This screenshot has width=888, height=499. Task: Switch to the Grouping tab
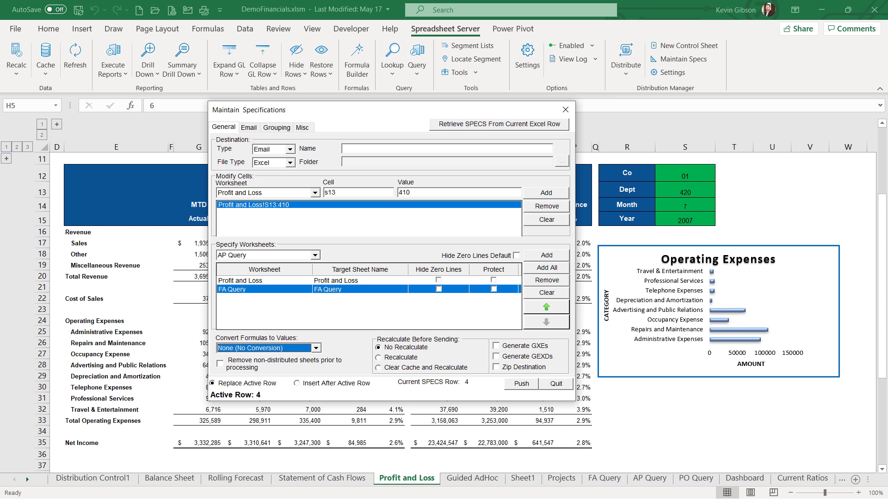(277, 128)
